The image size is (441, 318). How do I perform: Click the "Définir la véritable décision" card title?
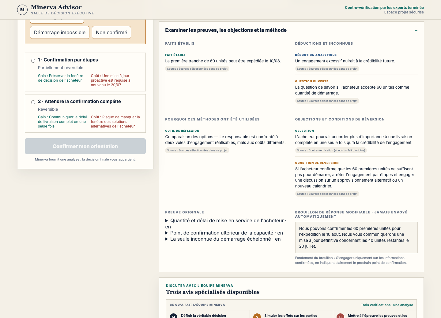[x=203, y=316]
